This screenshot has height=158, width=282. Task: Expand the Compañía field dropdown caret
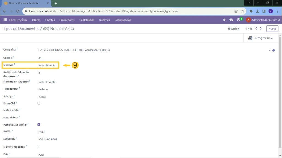point(269,50)
